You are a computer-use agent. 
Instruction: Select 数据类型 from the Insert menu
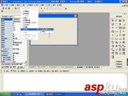(x=29, y=20)
